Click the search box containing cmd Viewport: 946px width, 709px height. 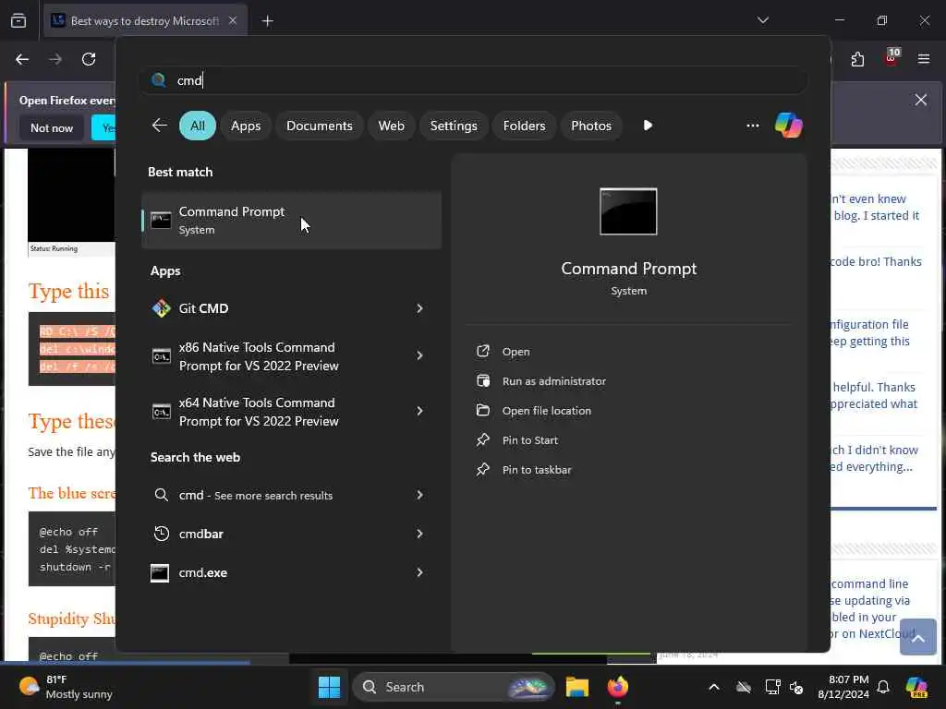click(474, 80)
